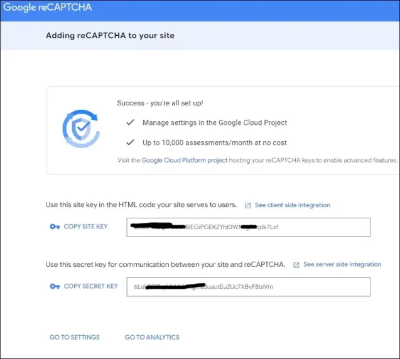
Task: Click the external-link icon before client side integration
Action: click(247, 205)
